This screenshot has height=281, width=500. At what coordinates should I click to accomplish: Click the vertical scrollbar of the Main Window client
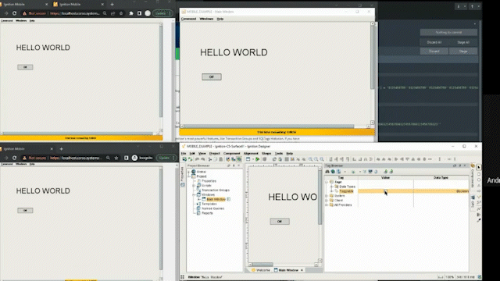(x=372, y=57)
